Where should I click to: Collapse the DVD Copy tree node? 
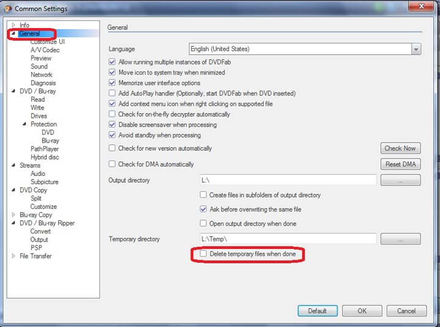[x=13, y=190]
